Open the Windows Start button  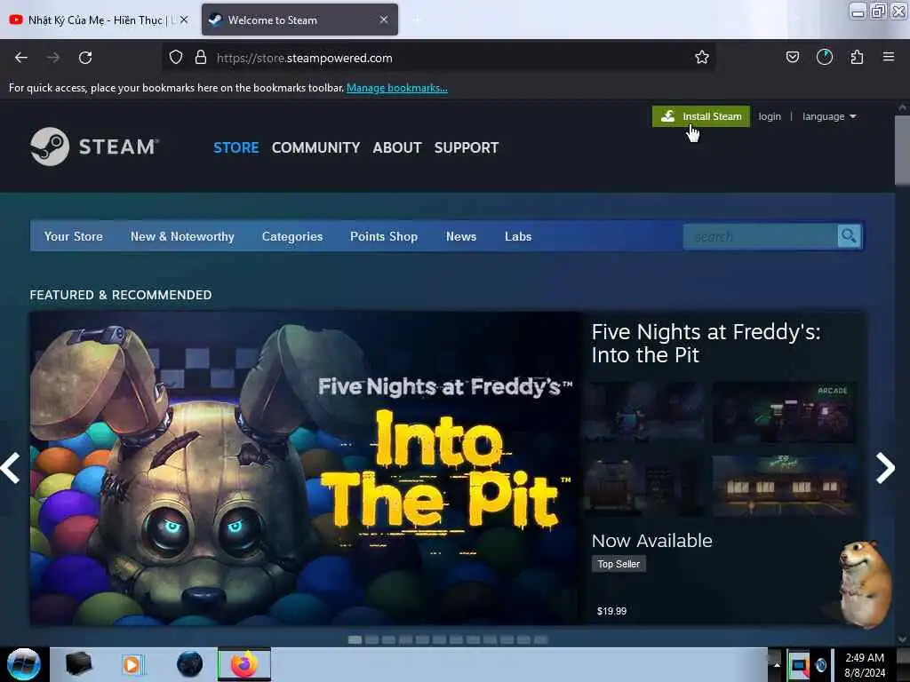click(24, 664)
